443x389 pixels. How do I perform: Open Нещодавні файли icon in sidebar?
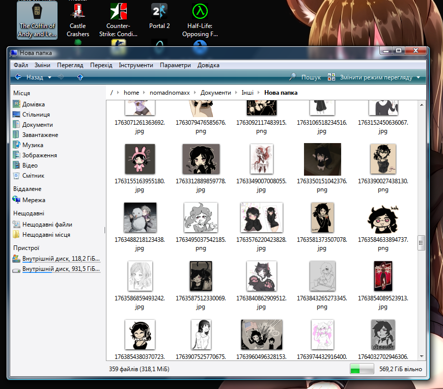[16, 225]
